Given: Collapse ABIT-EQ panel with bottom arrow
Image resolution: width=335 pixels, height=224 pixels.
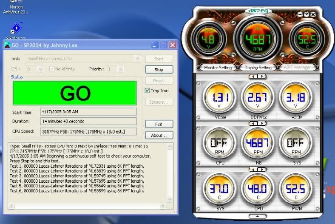Looking at the screenshot, I should [258, 216].
